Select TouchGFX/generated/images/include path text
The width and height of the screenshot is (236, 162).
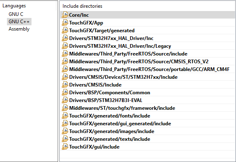112,131
